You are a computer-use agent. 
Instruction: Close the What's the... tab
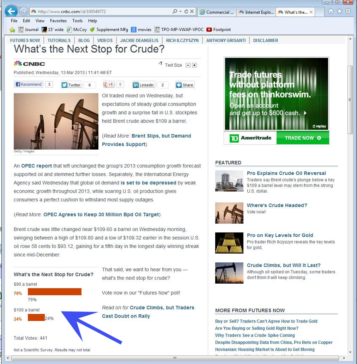[311, 12]
